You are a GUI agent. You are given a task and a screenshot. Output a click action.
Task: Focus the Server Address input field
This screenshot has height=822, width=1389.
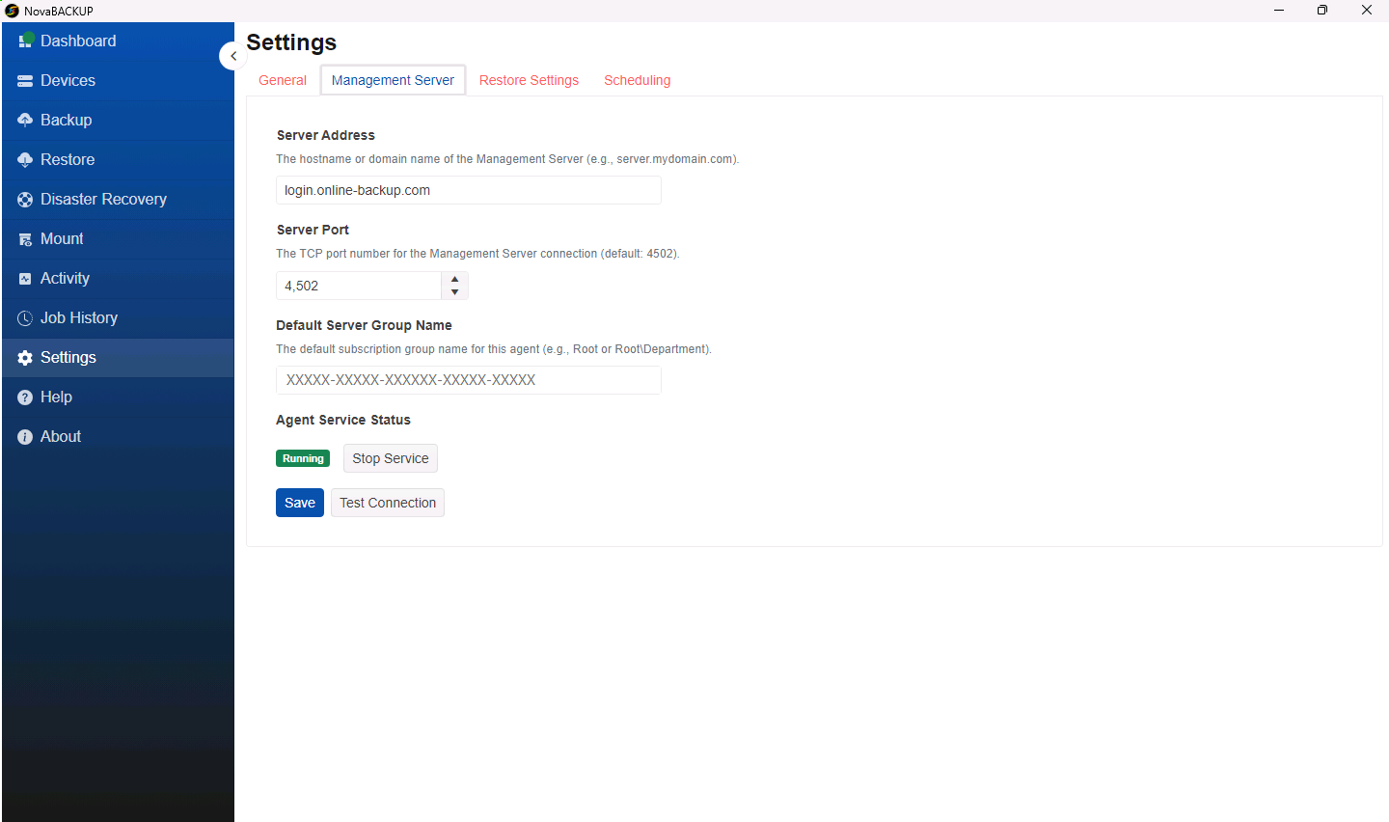click(x=469, y=190)
